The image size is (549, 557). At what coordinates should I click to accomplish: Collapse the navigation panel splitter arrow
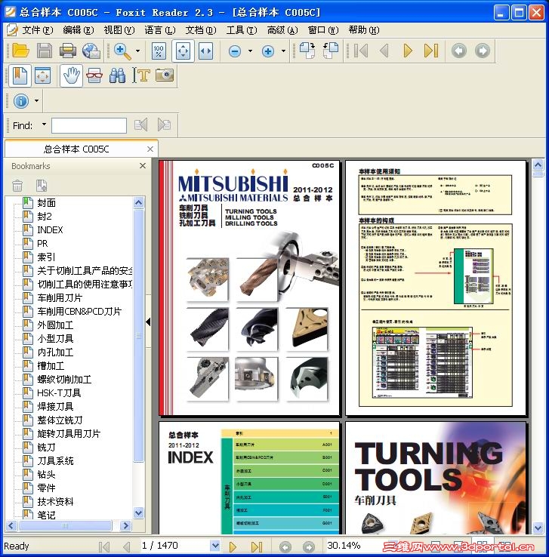148,322
